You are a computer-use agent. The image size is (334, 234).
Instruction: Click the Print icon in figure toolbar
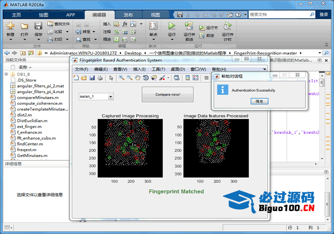100,78
